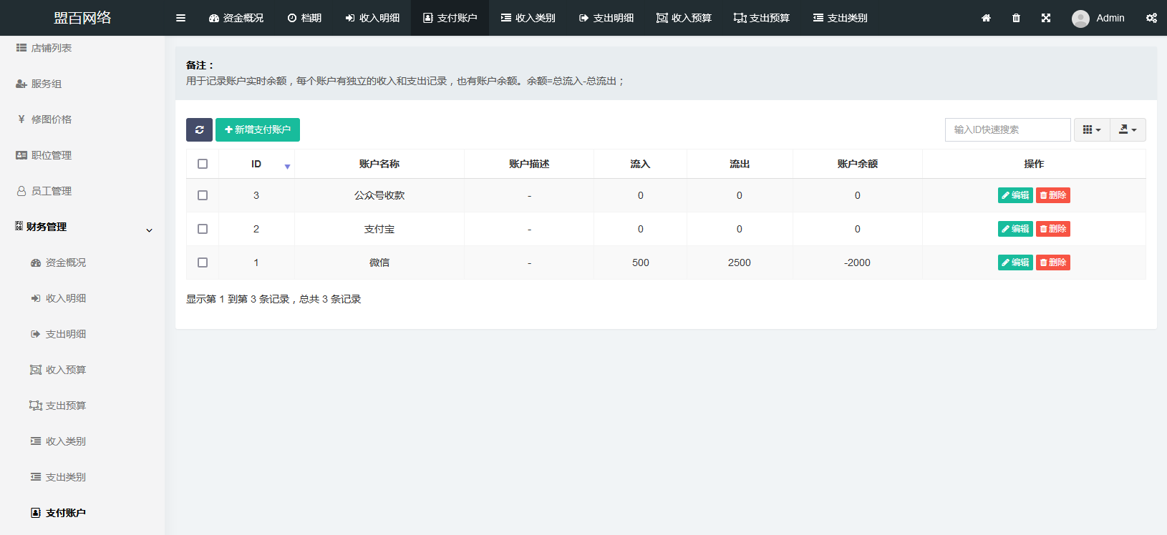
Task: Open the export data dropdown
Action: (1128, 129)
